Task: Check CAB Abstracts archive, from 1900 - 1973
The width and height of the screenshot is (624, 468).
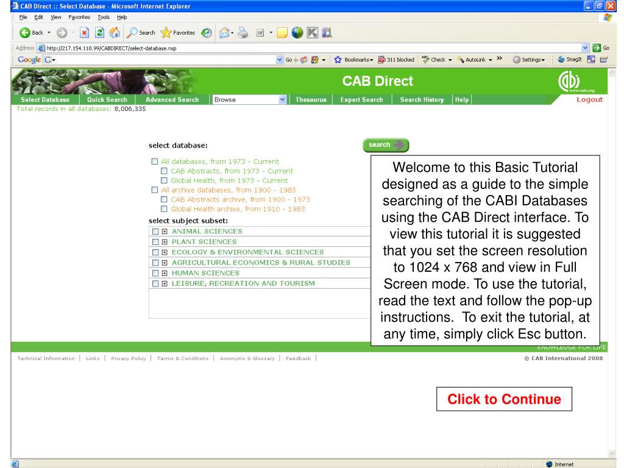Action: point(164,199)
